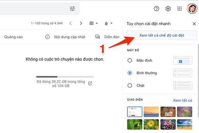
Task: Close the quick settings panel
Action: click(x=194, y=24)
